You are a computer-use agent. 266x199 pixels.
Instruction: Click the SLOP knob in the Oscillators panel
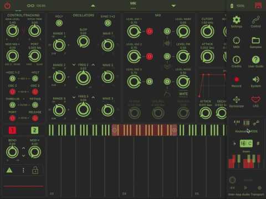tap(83, 41)
